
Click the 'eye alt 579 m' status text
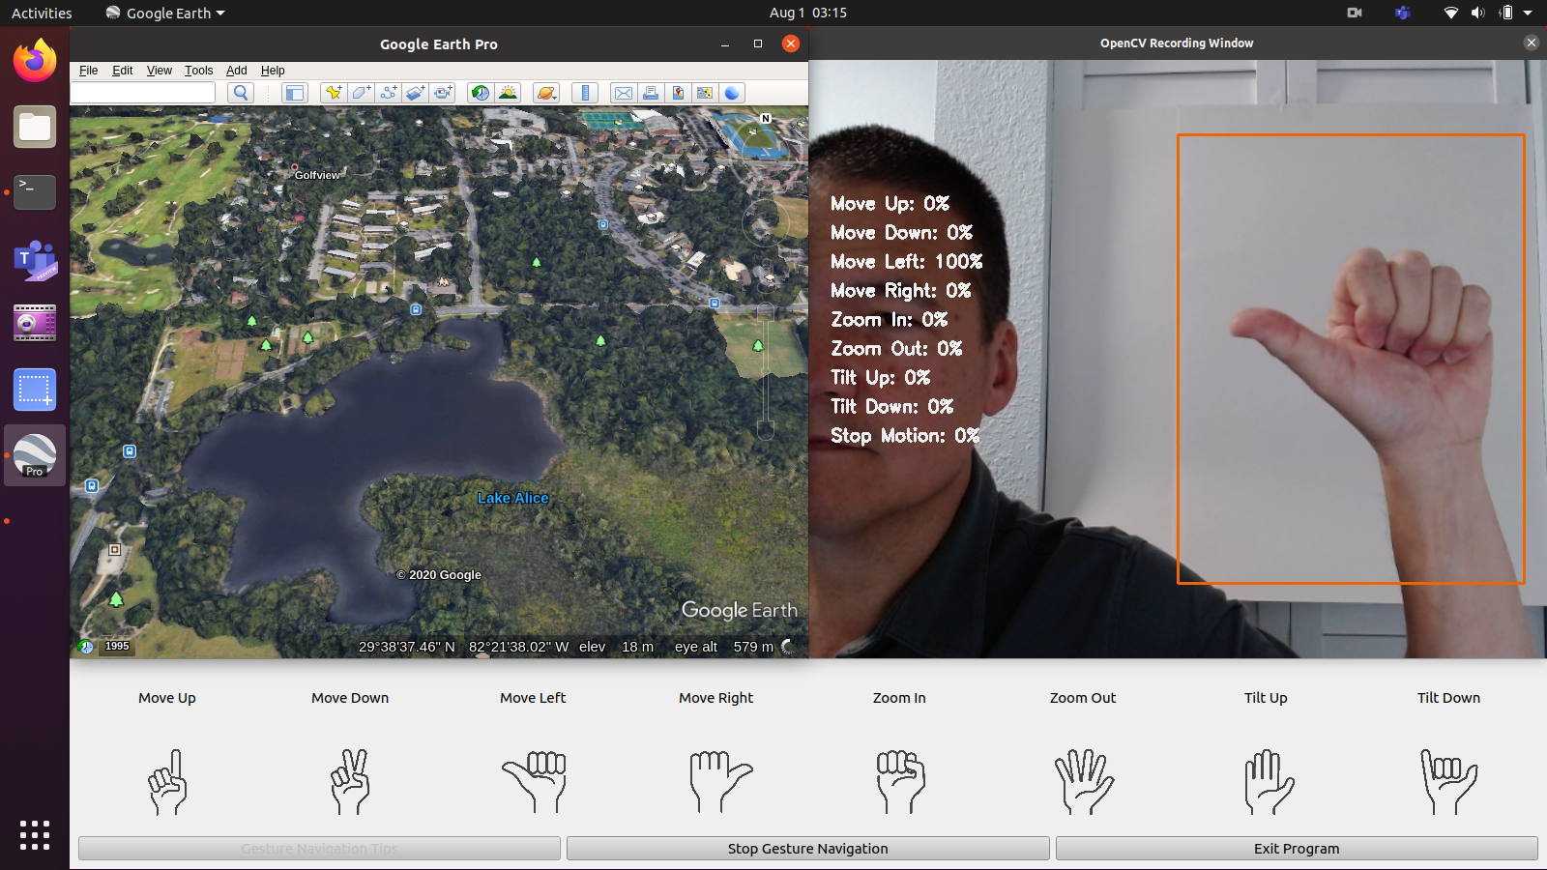pos(724,647)
